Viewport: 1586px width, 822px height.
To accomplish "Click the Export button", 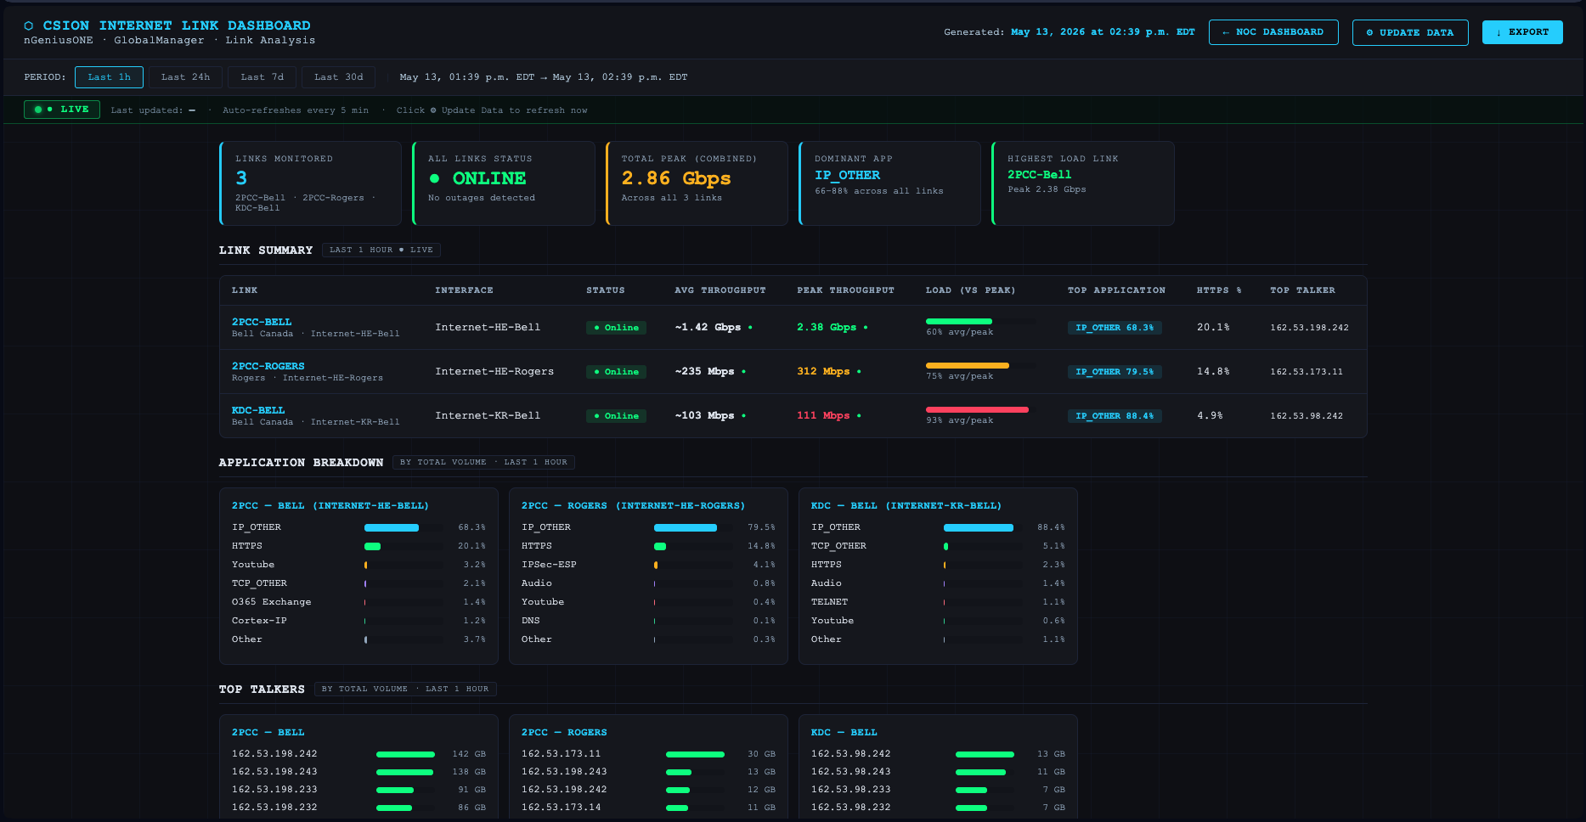I will point(1522,32).
